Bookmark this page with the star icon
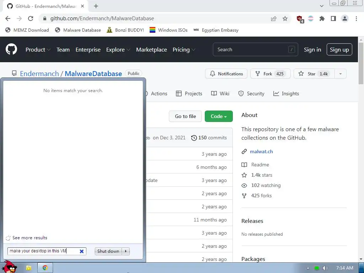This screenshot has width=364, height=273. pyautogui.click(x=285, y=18)
